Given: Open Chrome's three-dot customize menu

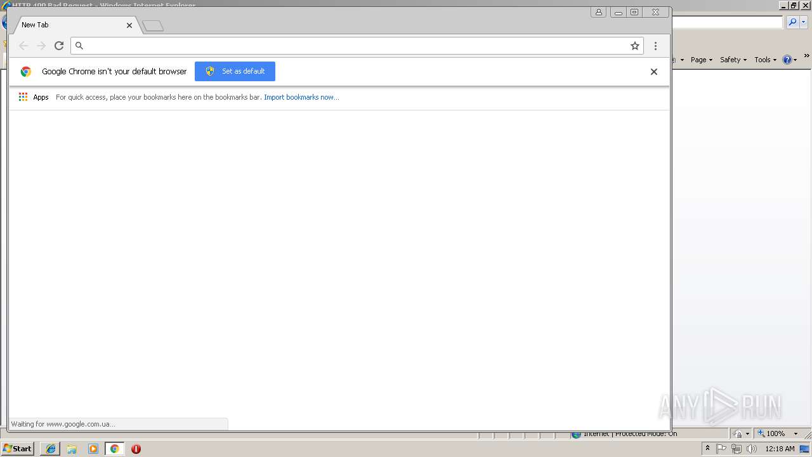Looking at the screenshot, I should tap(655, 46).
